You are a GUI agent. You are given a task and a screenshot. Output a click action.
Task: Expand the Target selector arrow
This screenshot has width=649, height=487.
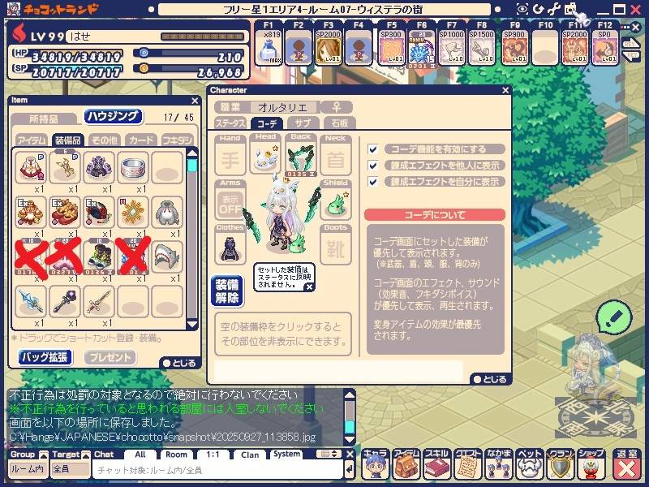[86, 455]
